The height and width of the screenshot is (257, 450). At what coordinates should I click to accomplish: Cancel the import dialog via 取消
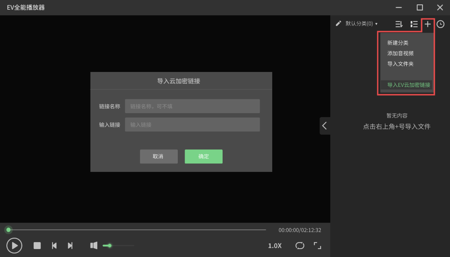(159, 156)
